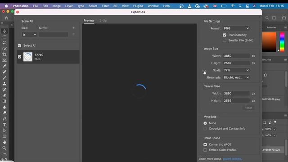Click the Suffix input field

[x=54, y=35]
